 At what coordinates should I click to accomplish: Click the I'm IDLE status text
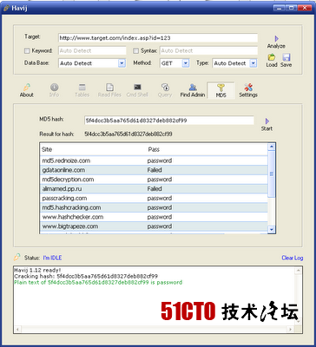tap(52, 258)
